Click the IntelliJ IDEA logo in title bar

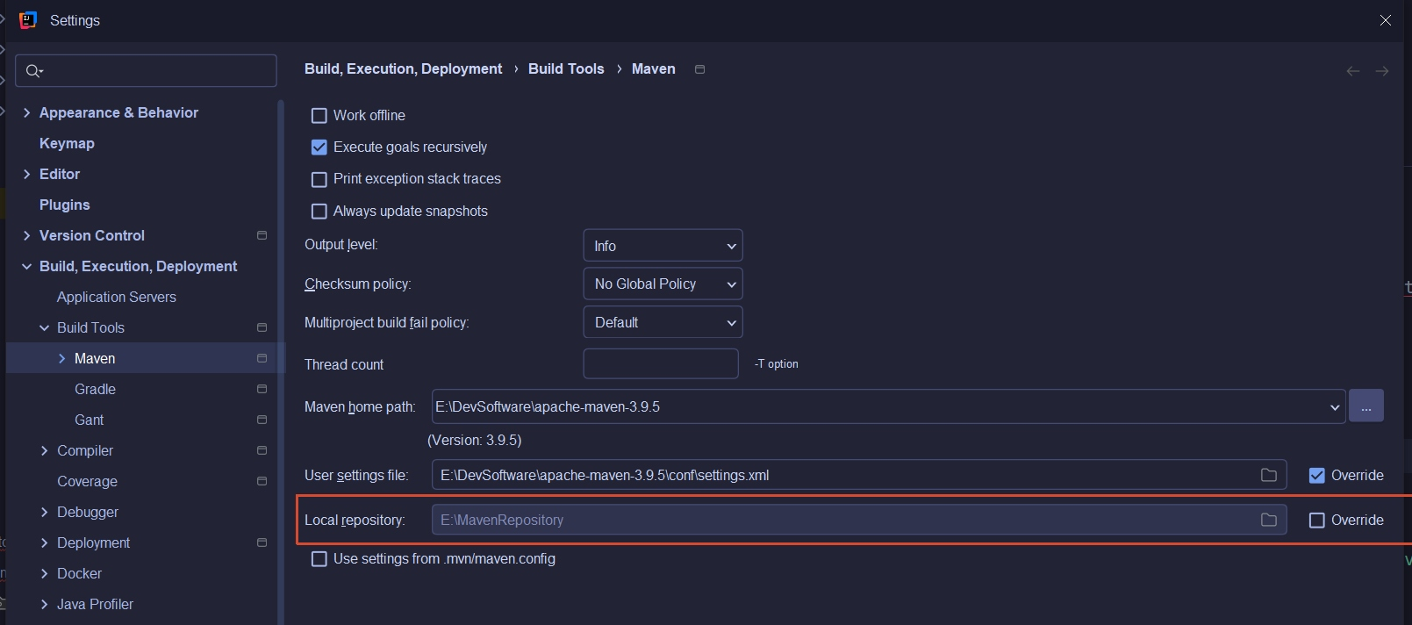[x=28, y=20]
